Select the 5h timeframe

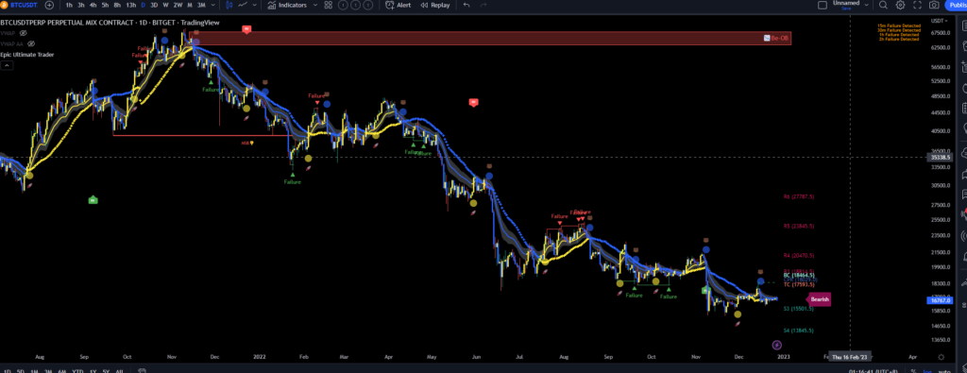106,5
